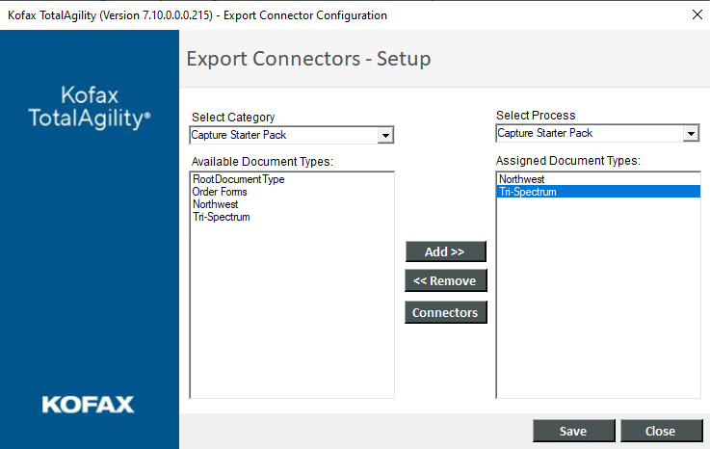Open the Select Category dropdown
710x449 pixels.
pyautogui.click(x=385, y=135)
